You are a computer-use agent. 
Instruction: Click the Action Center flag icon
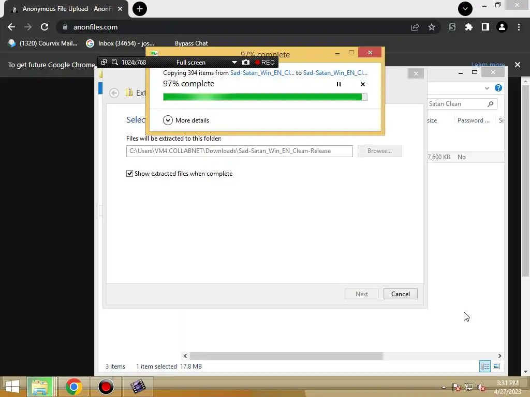[456, 387]
